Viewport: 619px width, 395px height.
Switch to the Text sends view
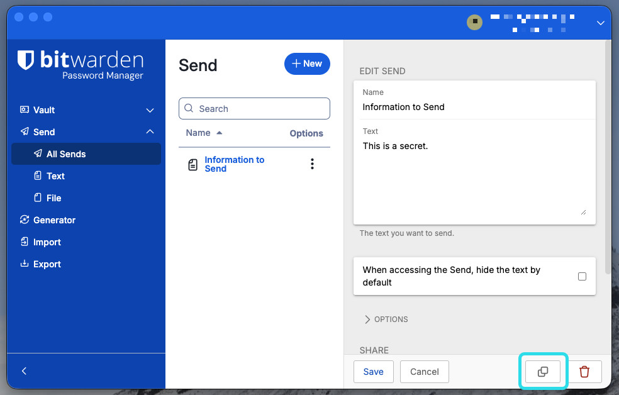click(55, 175)
